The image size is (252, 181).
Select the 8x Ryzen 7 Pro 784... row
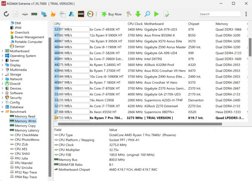pos(151,118)
